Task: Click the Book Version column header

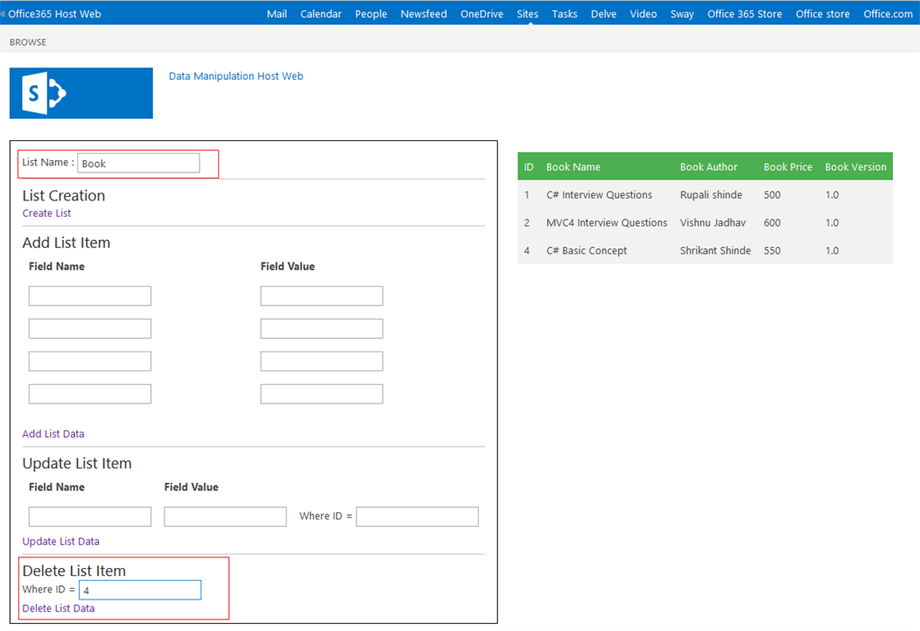Action: pos(855,166)
